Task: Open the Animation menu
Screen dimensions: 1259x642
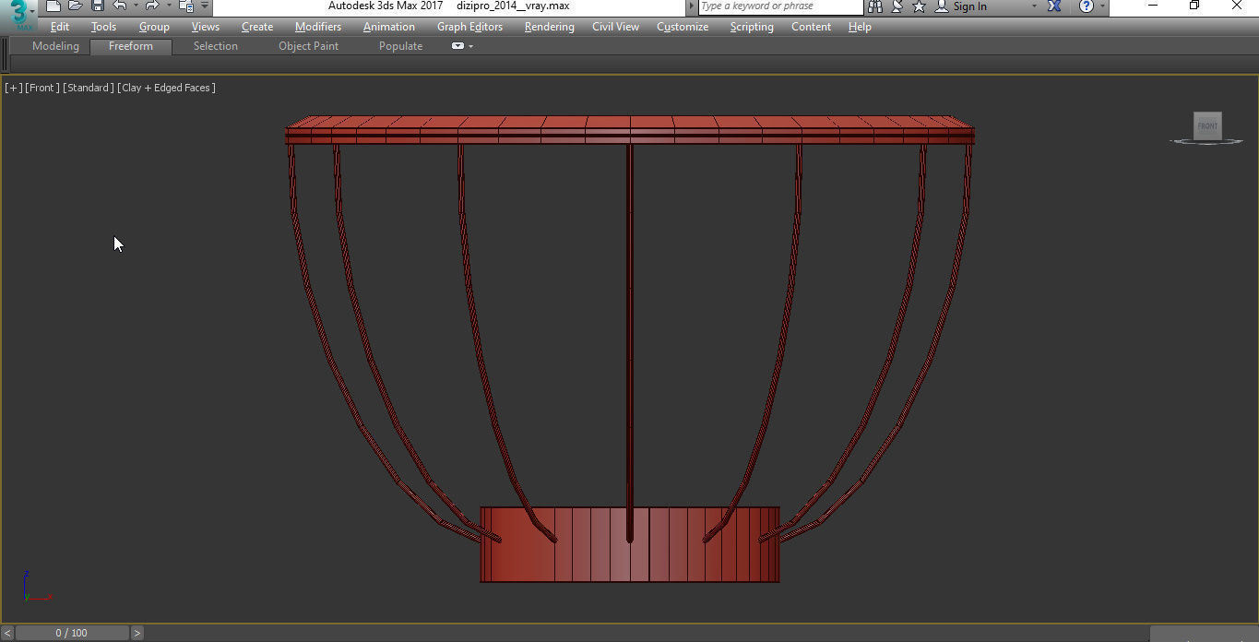Action: coord(389,27)
